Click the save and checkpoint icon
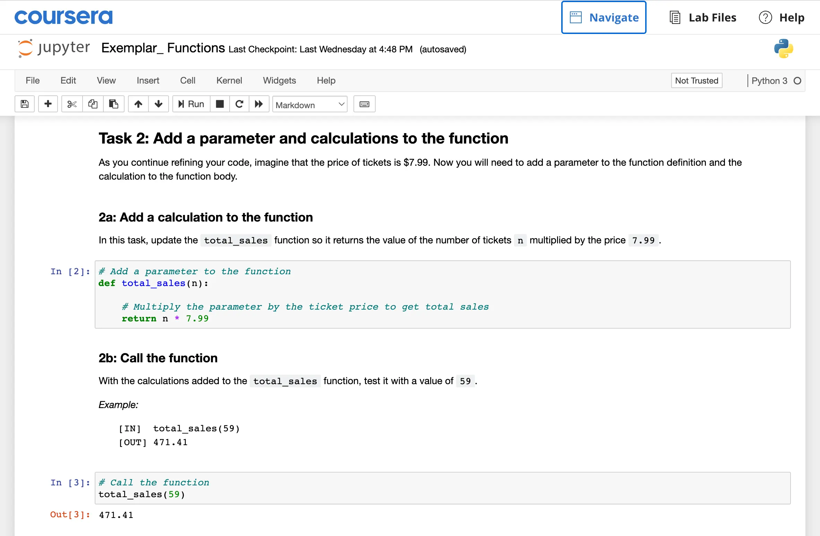820x536 pixels. coord(25,104)
